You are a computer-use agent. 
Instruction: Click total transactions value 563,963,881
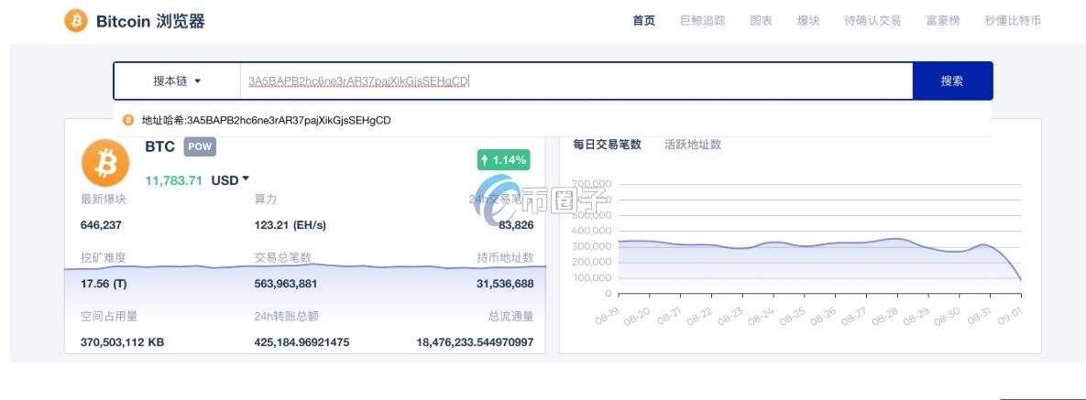click(286, 284)
